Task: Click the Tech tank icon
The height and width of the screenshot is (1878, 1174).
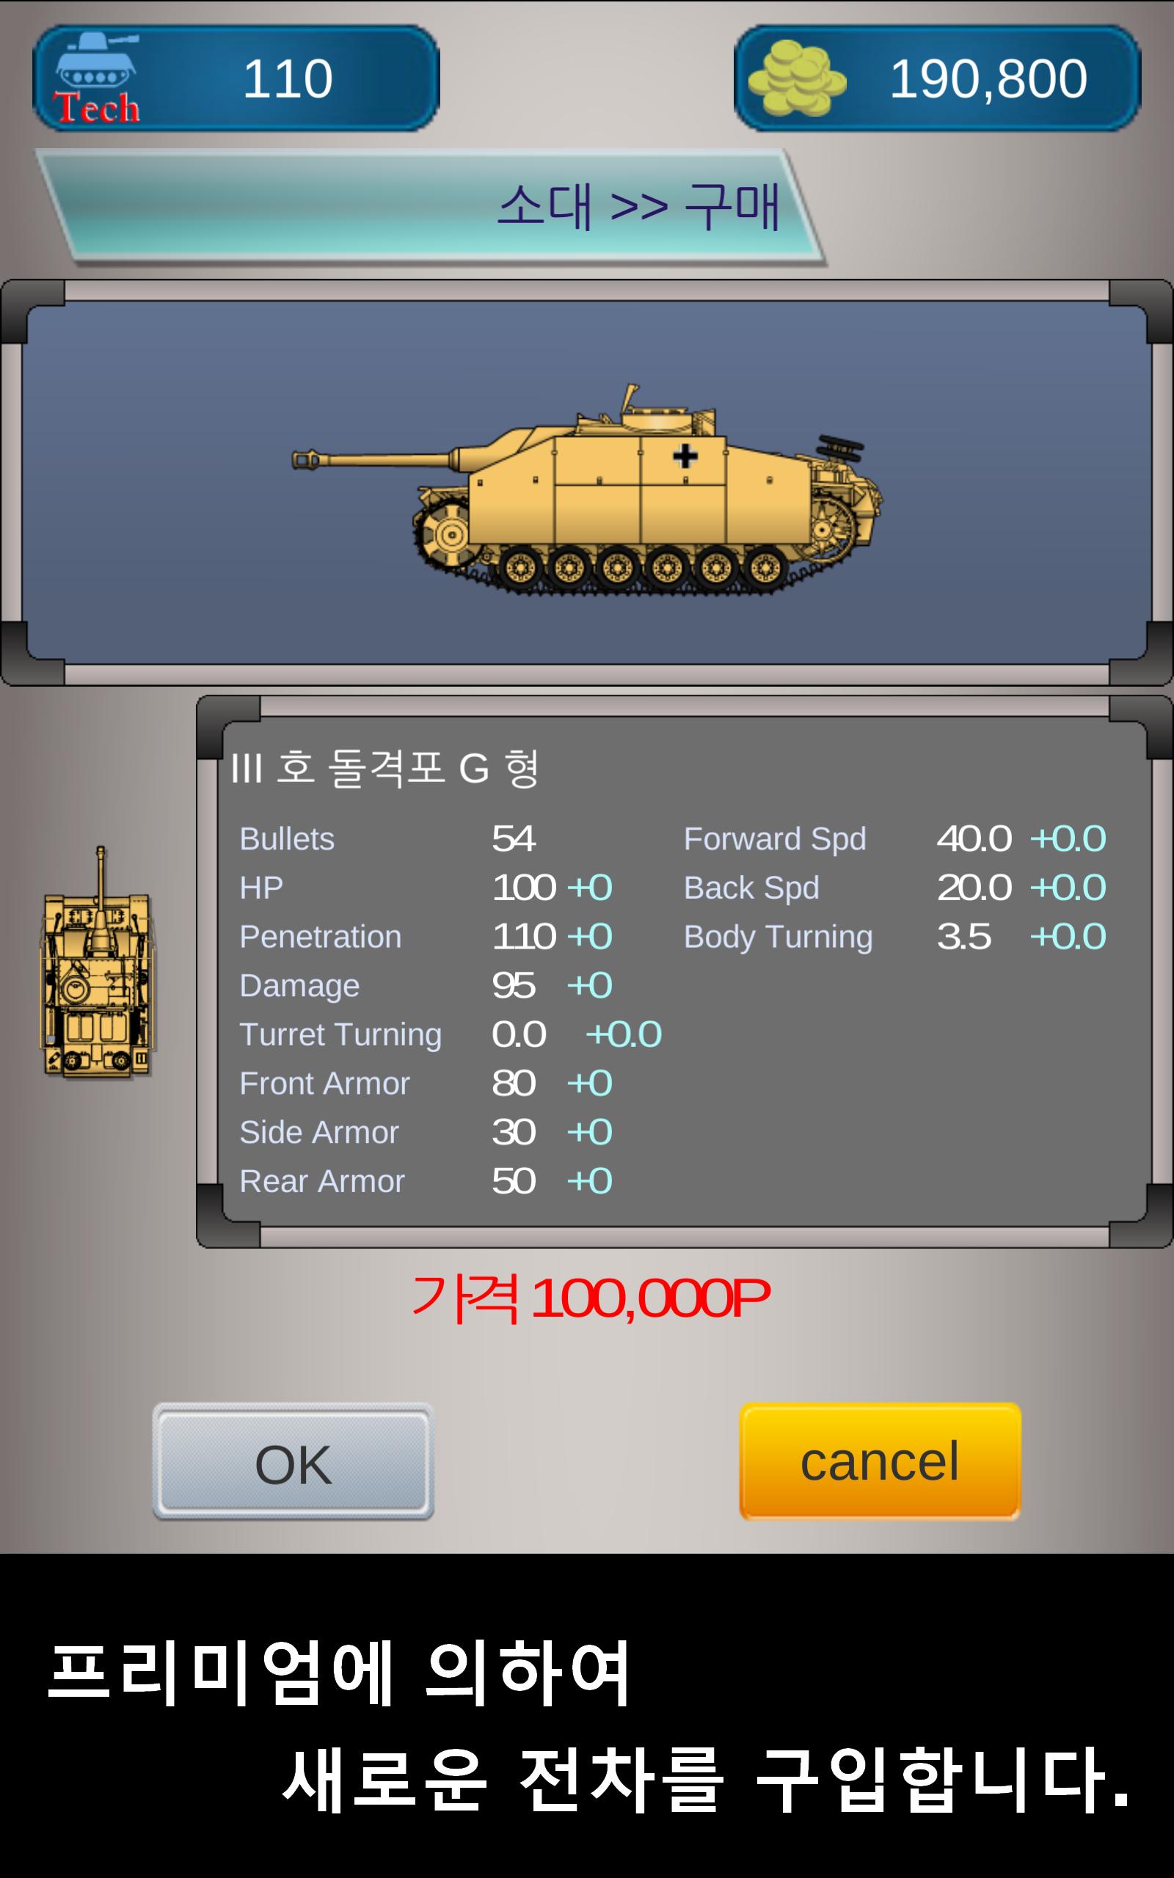Action: 97,78
